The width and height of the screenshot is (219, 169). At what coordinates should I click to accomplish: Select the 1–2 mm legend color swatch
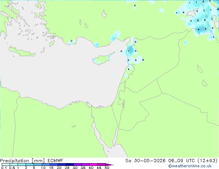pos(22,165)
